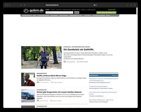Bookmark the Netflix Black-Mirror article icon
The height and width of the screenshot is (112, 141).
click(52, 82)
